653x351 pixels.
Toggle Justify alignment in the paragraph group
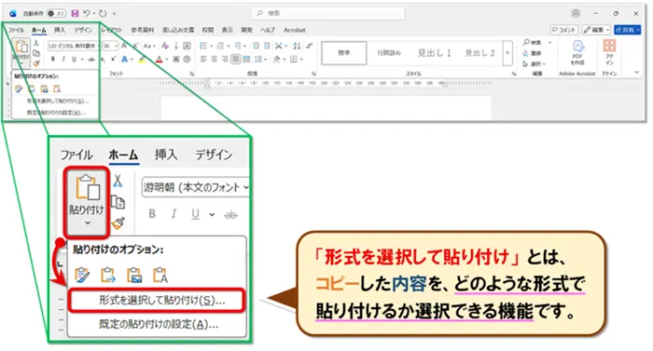point(236,60)
